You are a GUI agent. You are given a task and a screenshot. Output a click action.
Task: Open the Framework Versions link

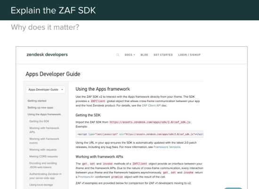167,147
